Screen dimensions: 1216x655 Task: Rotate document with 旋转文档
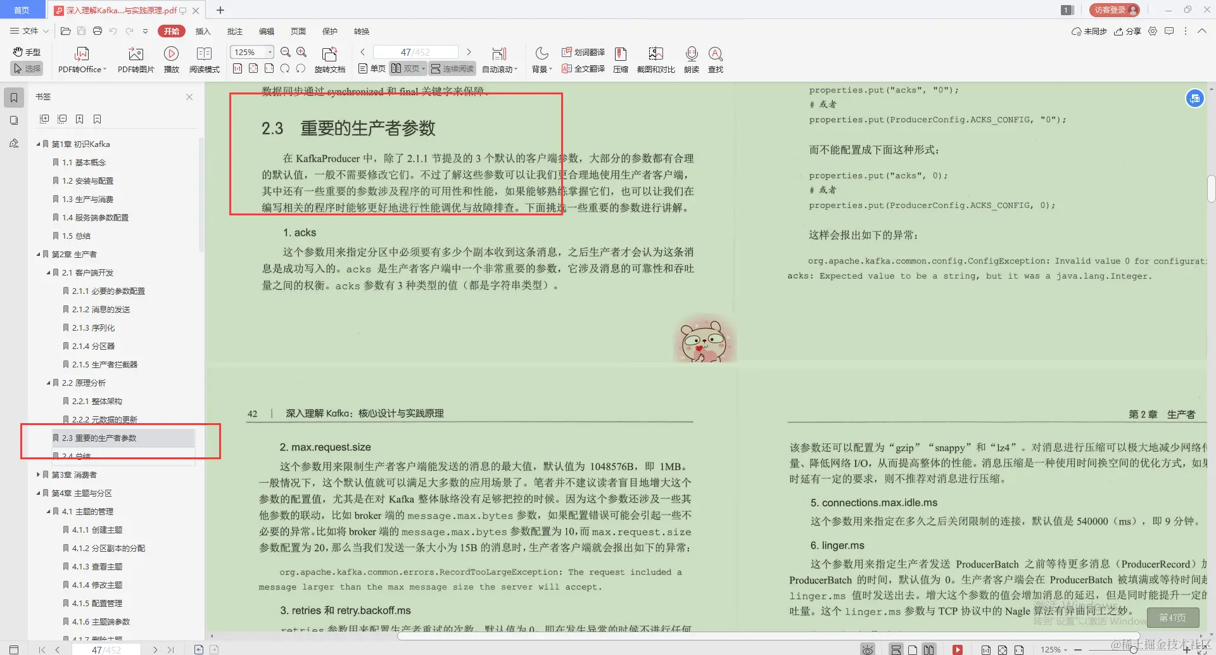[x=329, y=59]
